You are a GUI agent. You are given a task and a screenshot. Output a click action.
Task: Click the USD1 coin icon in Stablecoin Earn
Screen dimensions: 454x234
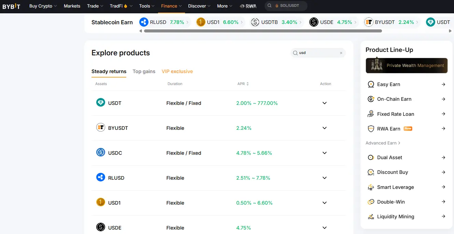(x=201, y=22)
